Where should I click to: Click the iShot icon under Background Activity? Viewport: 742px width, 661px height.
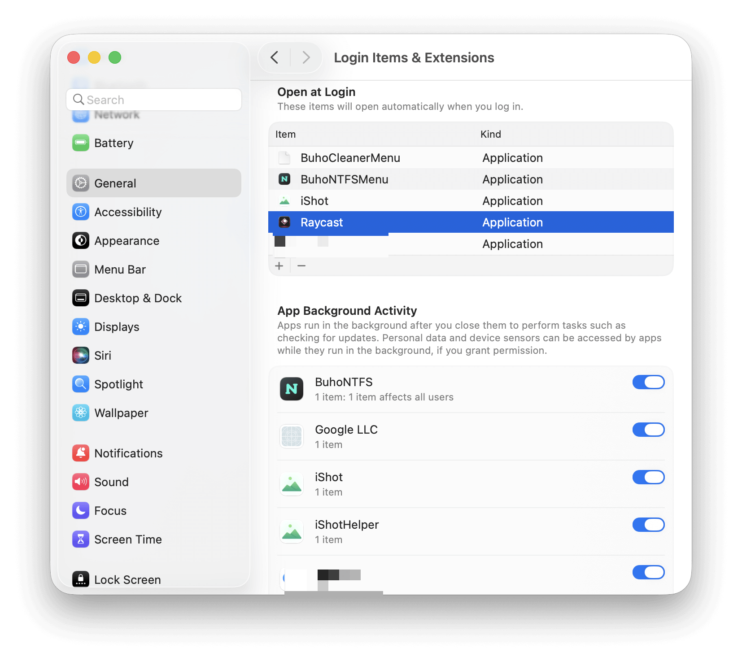pyautogui.click(x=292, y=484)
